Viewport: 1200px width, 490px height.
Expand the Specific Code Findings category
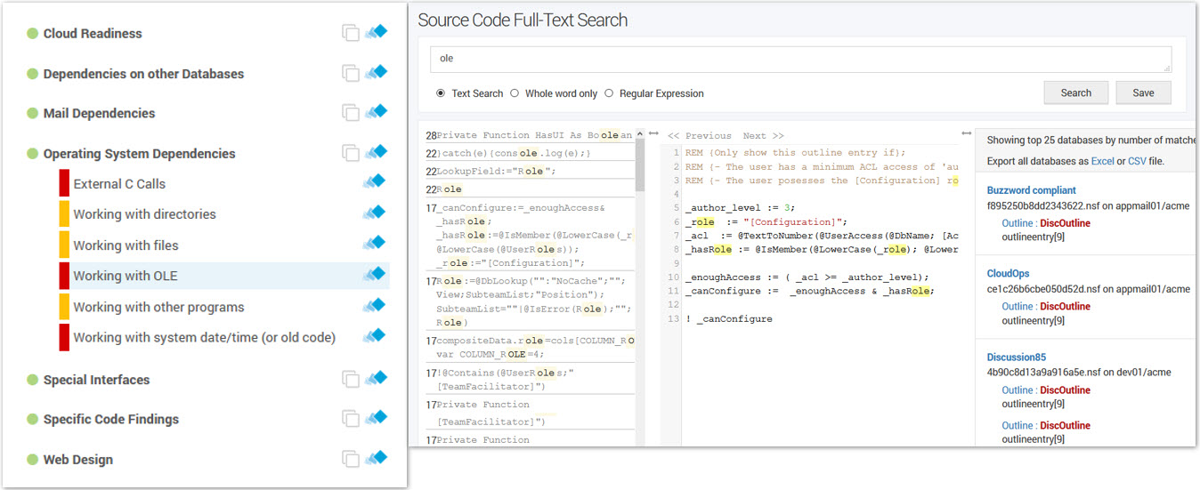click(111, 420)
